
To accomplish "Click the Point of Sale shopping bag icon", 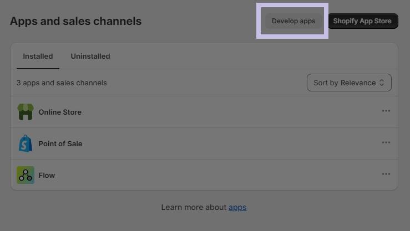I will (25, 143).
